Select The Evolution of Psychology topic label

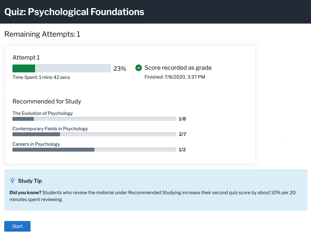(x=42, y=113)
